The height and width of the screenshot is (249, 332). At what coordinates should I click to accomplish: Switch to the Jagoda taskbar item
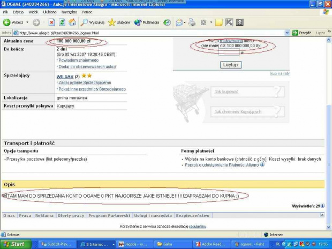coord(134,244)
